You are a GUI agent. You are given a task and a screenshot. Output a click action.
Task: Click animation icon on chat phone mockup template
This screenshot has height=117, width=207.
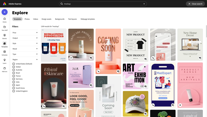click(153, 58)
